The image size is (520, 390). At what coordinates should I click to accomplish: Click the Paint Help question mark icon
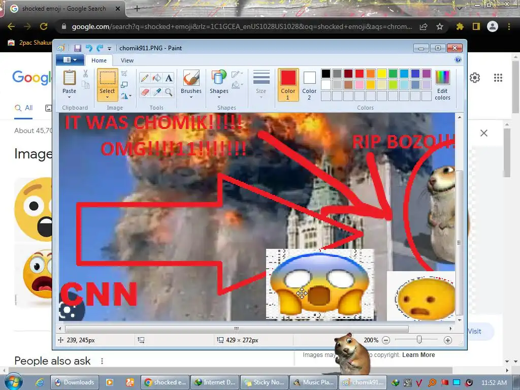coord(458,60)
